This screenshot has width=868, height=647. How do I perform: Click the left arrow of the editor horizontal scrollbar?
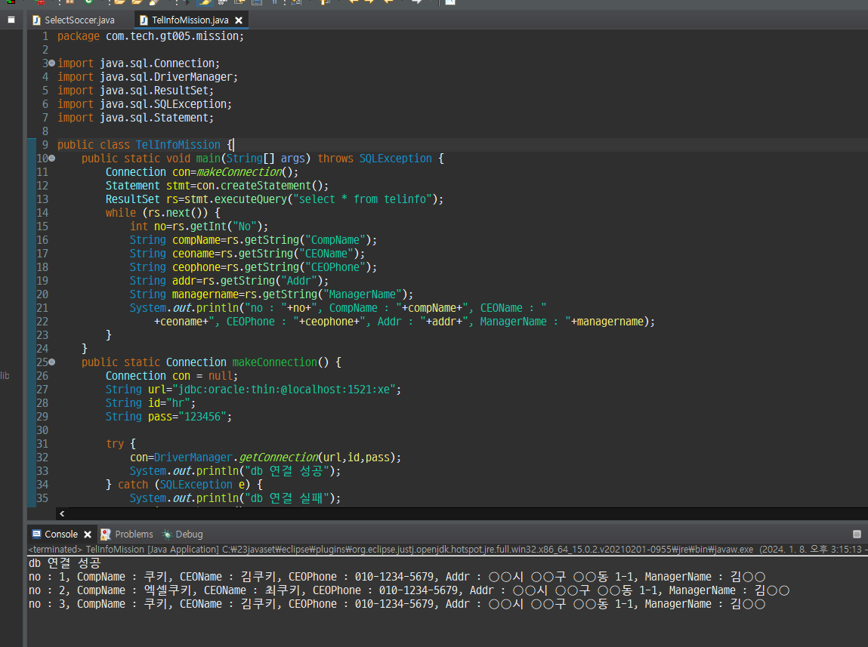pyautogui.click(x=62, y=513)
